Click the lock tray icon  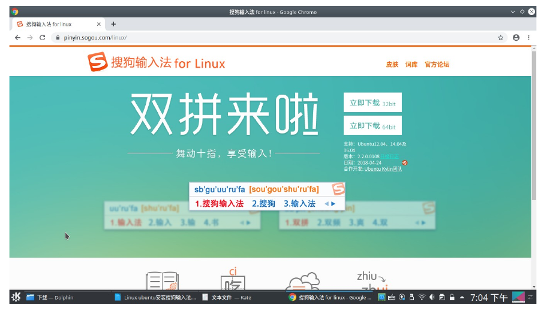click(x=452, y=297)
